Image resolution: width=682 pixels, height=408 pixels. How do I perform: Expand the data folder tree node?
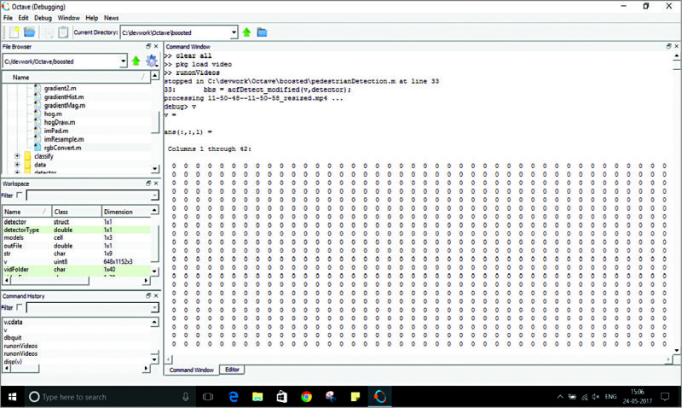17,165
